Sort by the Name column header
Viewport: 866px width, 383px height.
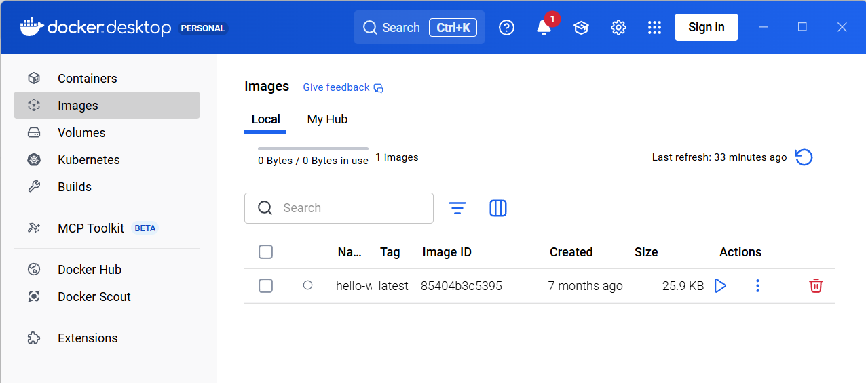[x=350, y=252]
